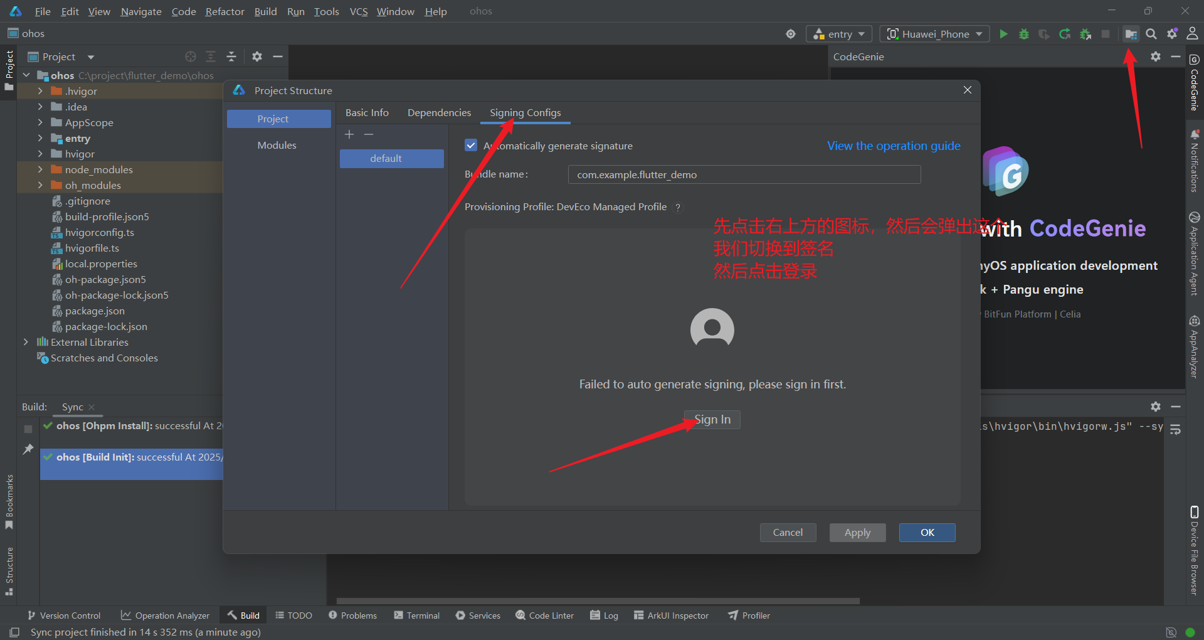
Task: Open ArkUI Inspector tool window
Action: [x=672, y=616]
